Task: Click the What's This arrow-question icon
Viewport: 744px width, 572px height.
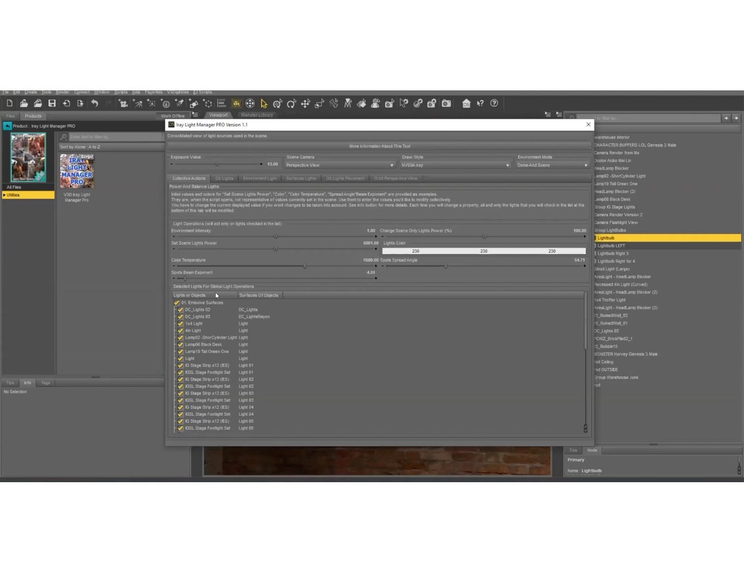Action: [x=480, y=104]
